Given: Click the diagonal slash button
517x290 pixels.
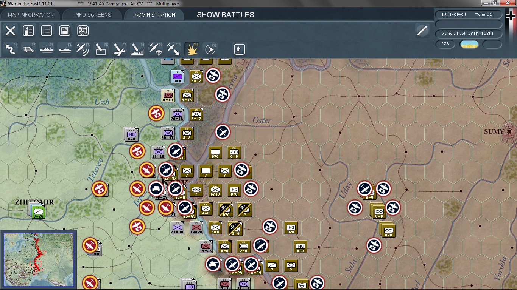Looking at the screenshot, I should [x=422, y=31].
